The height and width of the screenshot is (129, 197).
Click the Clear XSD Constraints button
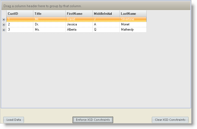coord(170,120)
